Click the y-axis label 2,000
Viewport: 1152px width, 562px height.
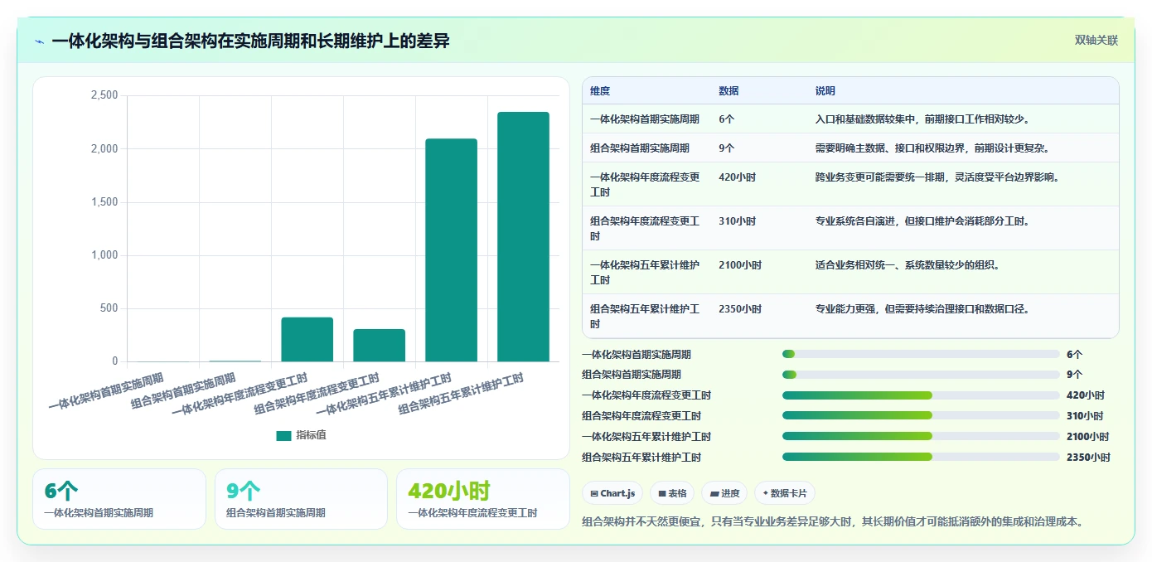[104, 148]
